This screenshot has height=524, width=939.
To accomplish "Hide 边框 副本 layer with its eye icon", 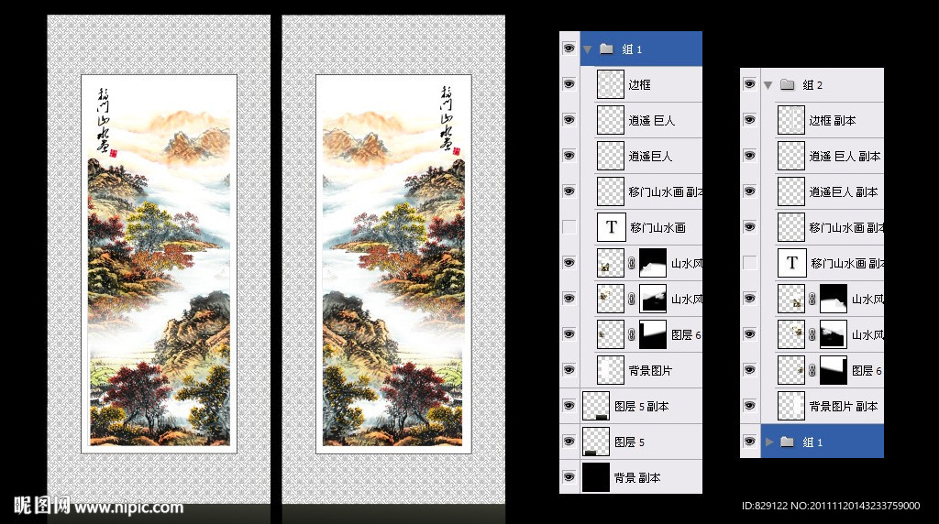I will [750, 120].
